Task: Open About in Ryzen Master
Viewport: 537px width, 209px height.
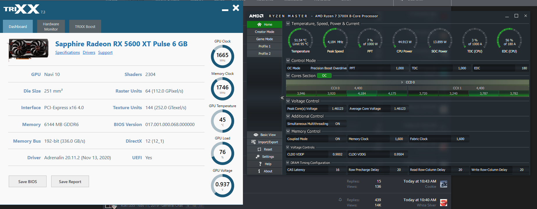Action: pos(264,171)
